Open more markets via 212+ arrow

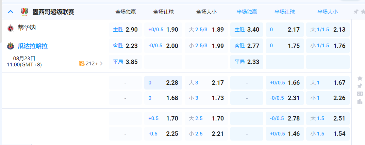pos(101,63)
